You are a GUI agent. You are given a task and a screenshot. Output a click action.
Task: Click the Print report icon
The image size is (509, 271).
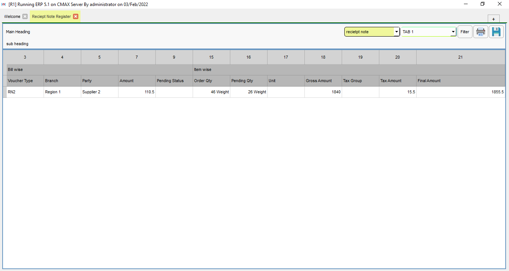(x=480, y=32)
